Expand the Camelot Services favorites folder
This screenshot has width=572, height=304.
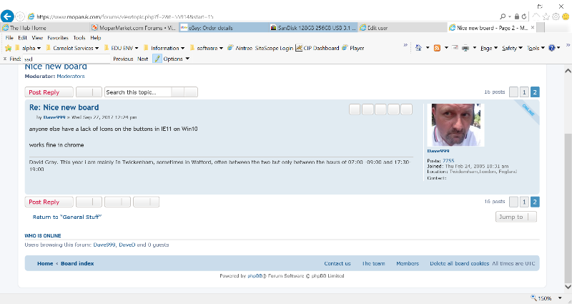tap(77, 48)
